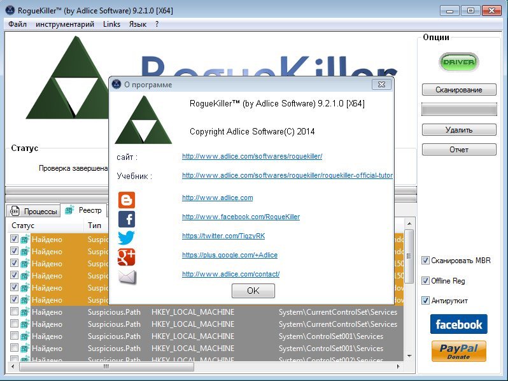The image size is (508, 381).
Task: Open the facebook.com/RogueKiller link
Action: (x=241, y=217)
